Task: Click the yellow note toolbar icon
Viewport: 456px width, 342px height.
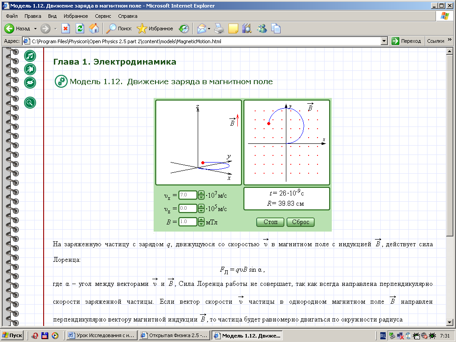Action: (233, 28)
